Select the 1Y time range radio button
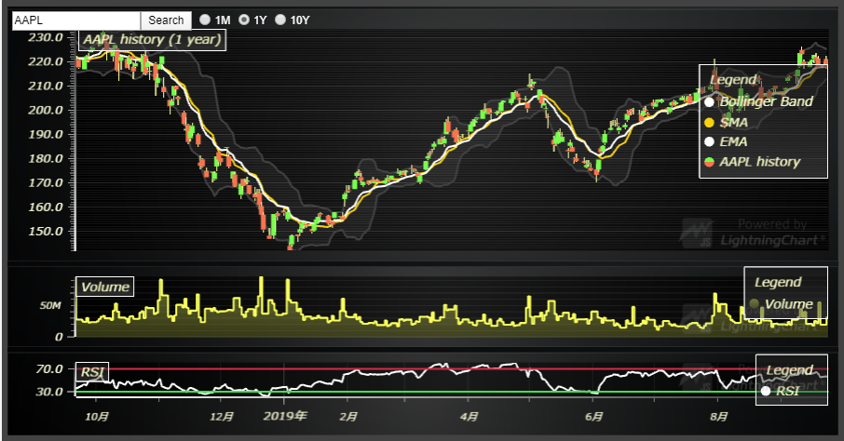 [244, 20]
